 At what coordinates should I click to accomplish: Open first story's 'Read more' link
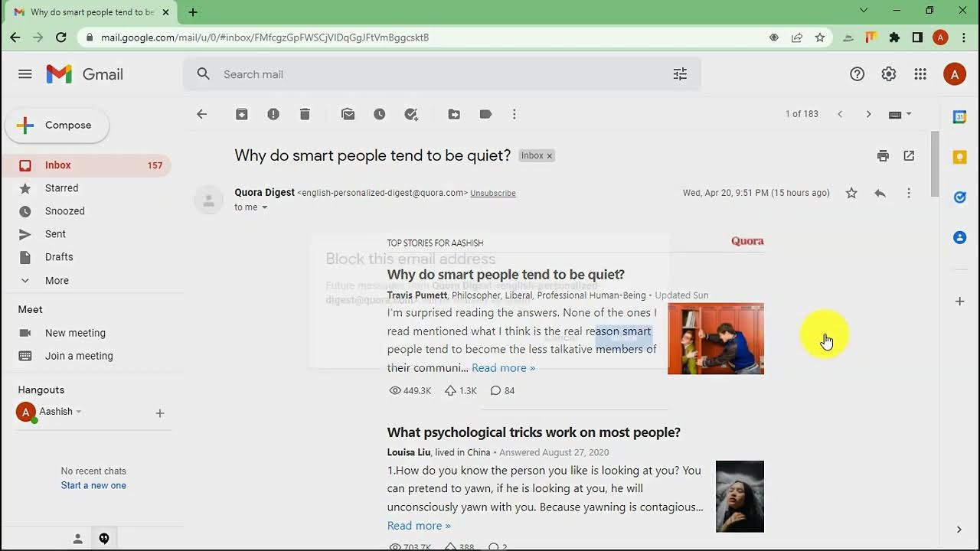[x=503, y=368]
